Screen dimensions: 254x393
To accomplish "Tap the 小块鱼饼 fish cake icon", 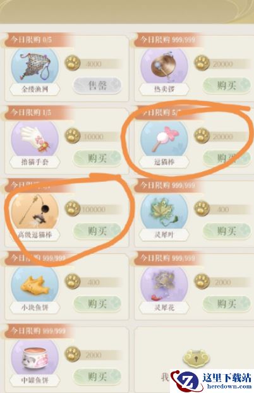I will [35, 284].
